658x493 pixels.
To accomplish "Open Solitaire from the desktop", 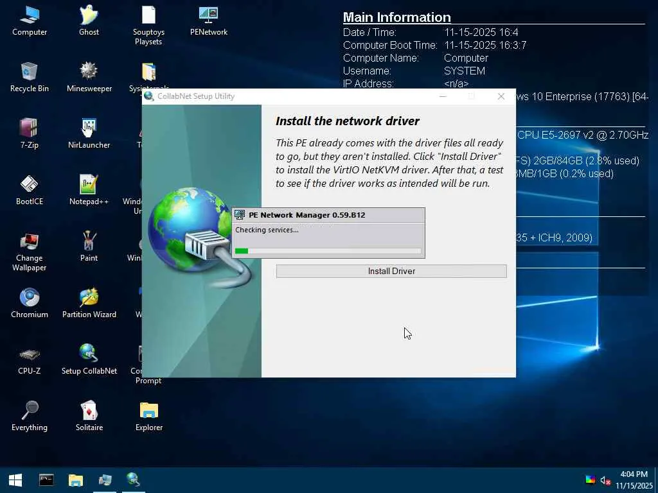I will point(89,416).
